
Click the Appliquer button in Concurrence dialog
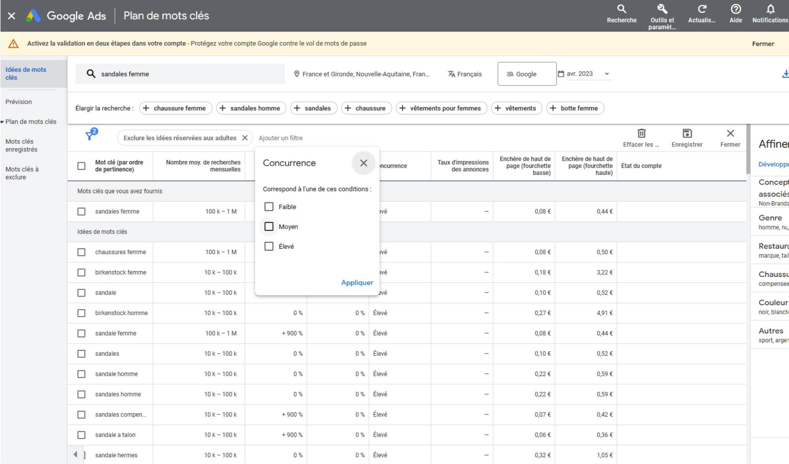click(357, 282)
